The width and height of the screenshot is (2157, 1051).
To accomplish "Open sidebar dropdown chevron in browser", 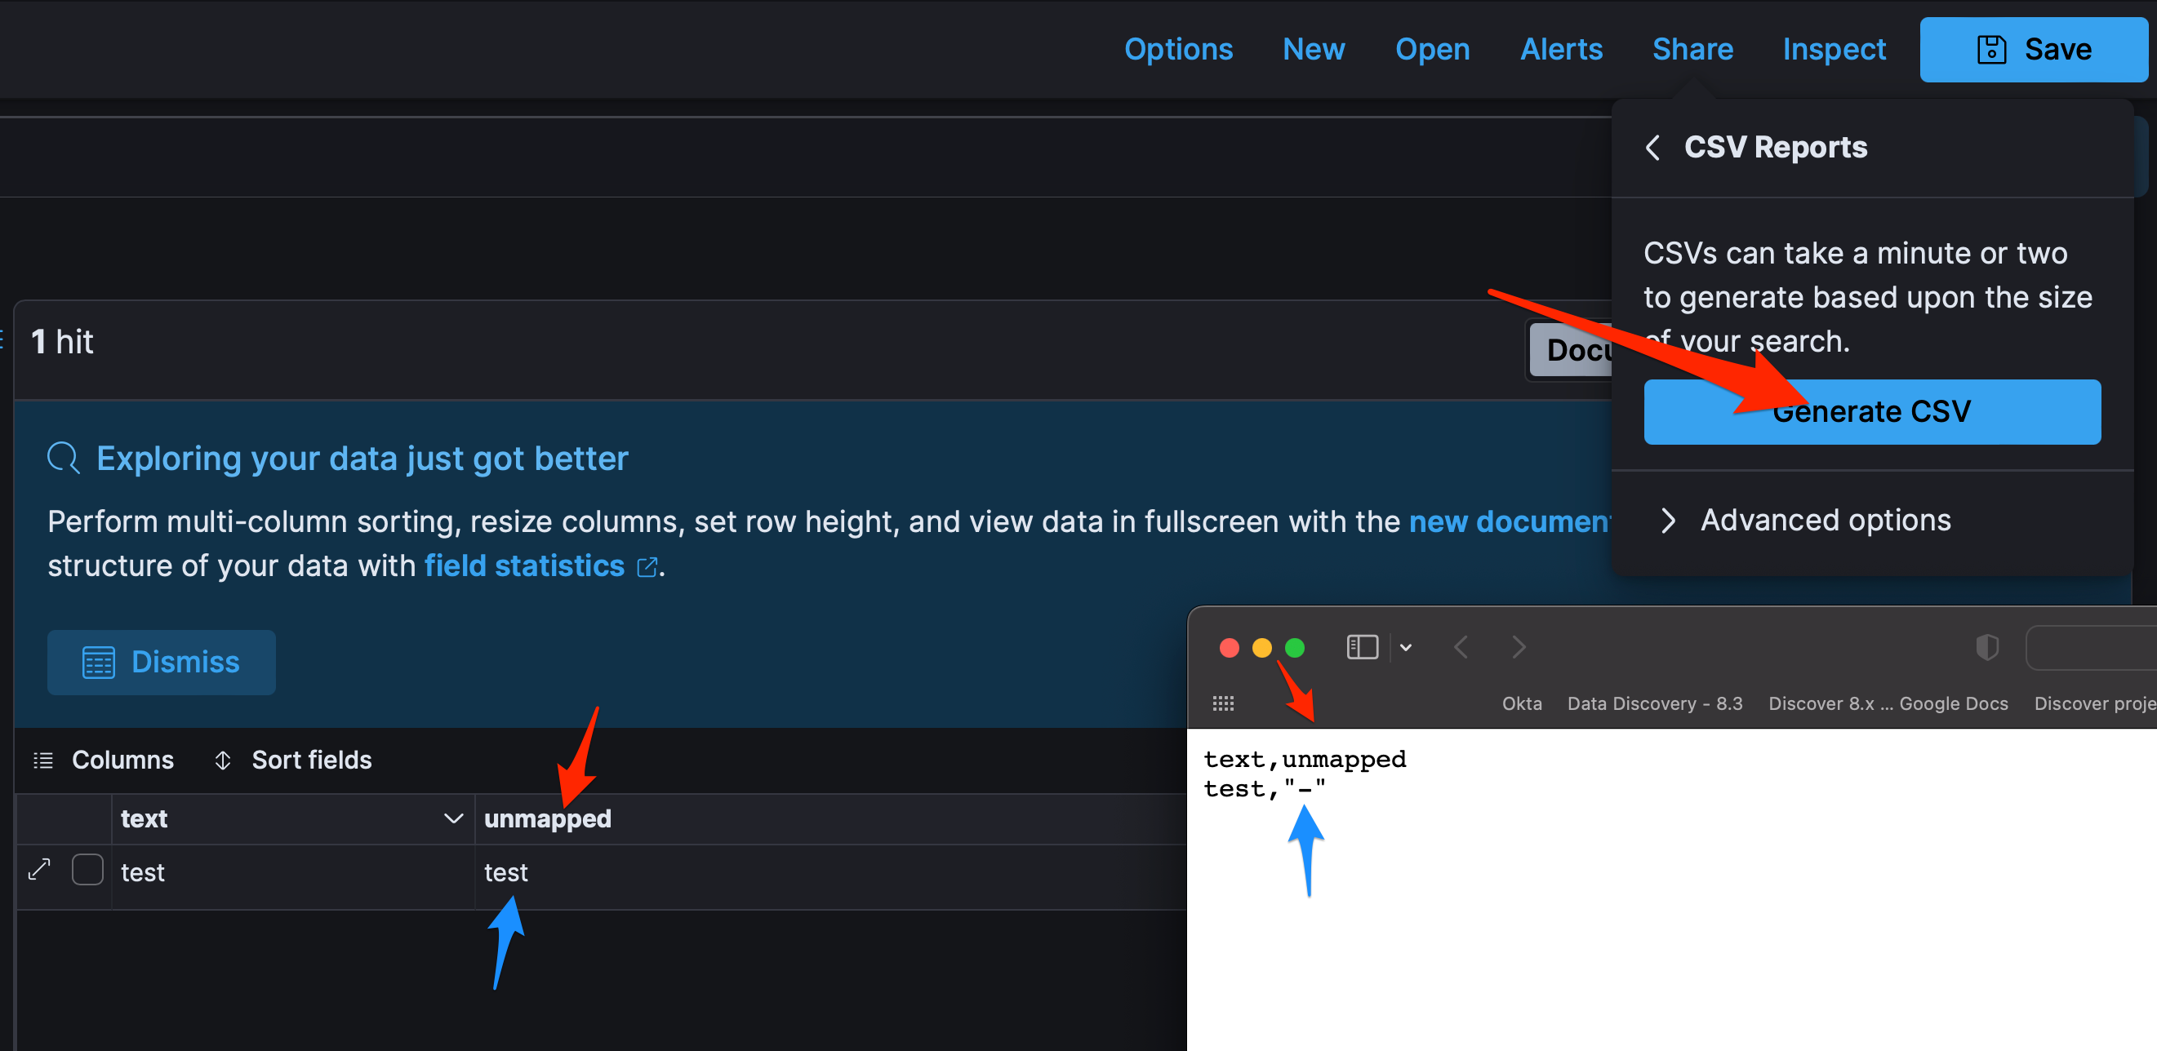I will click(1406, 647).
